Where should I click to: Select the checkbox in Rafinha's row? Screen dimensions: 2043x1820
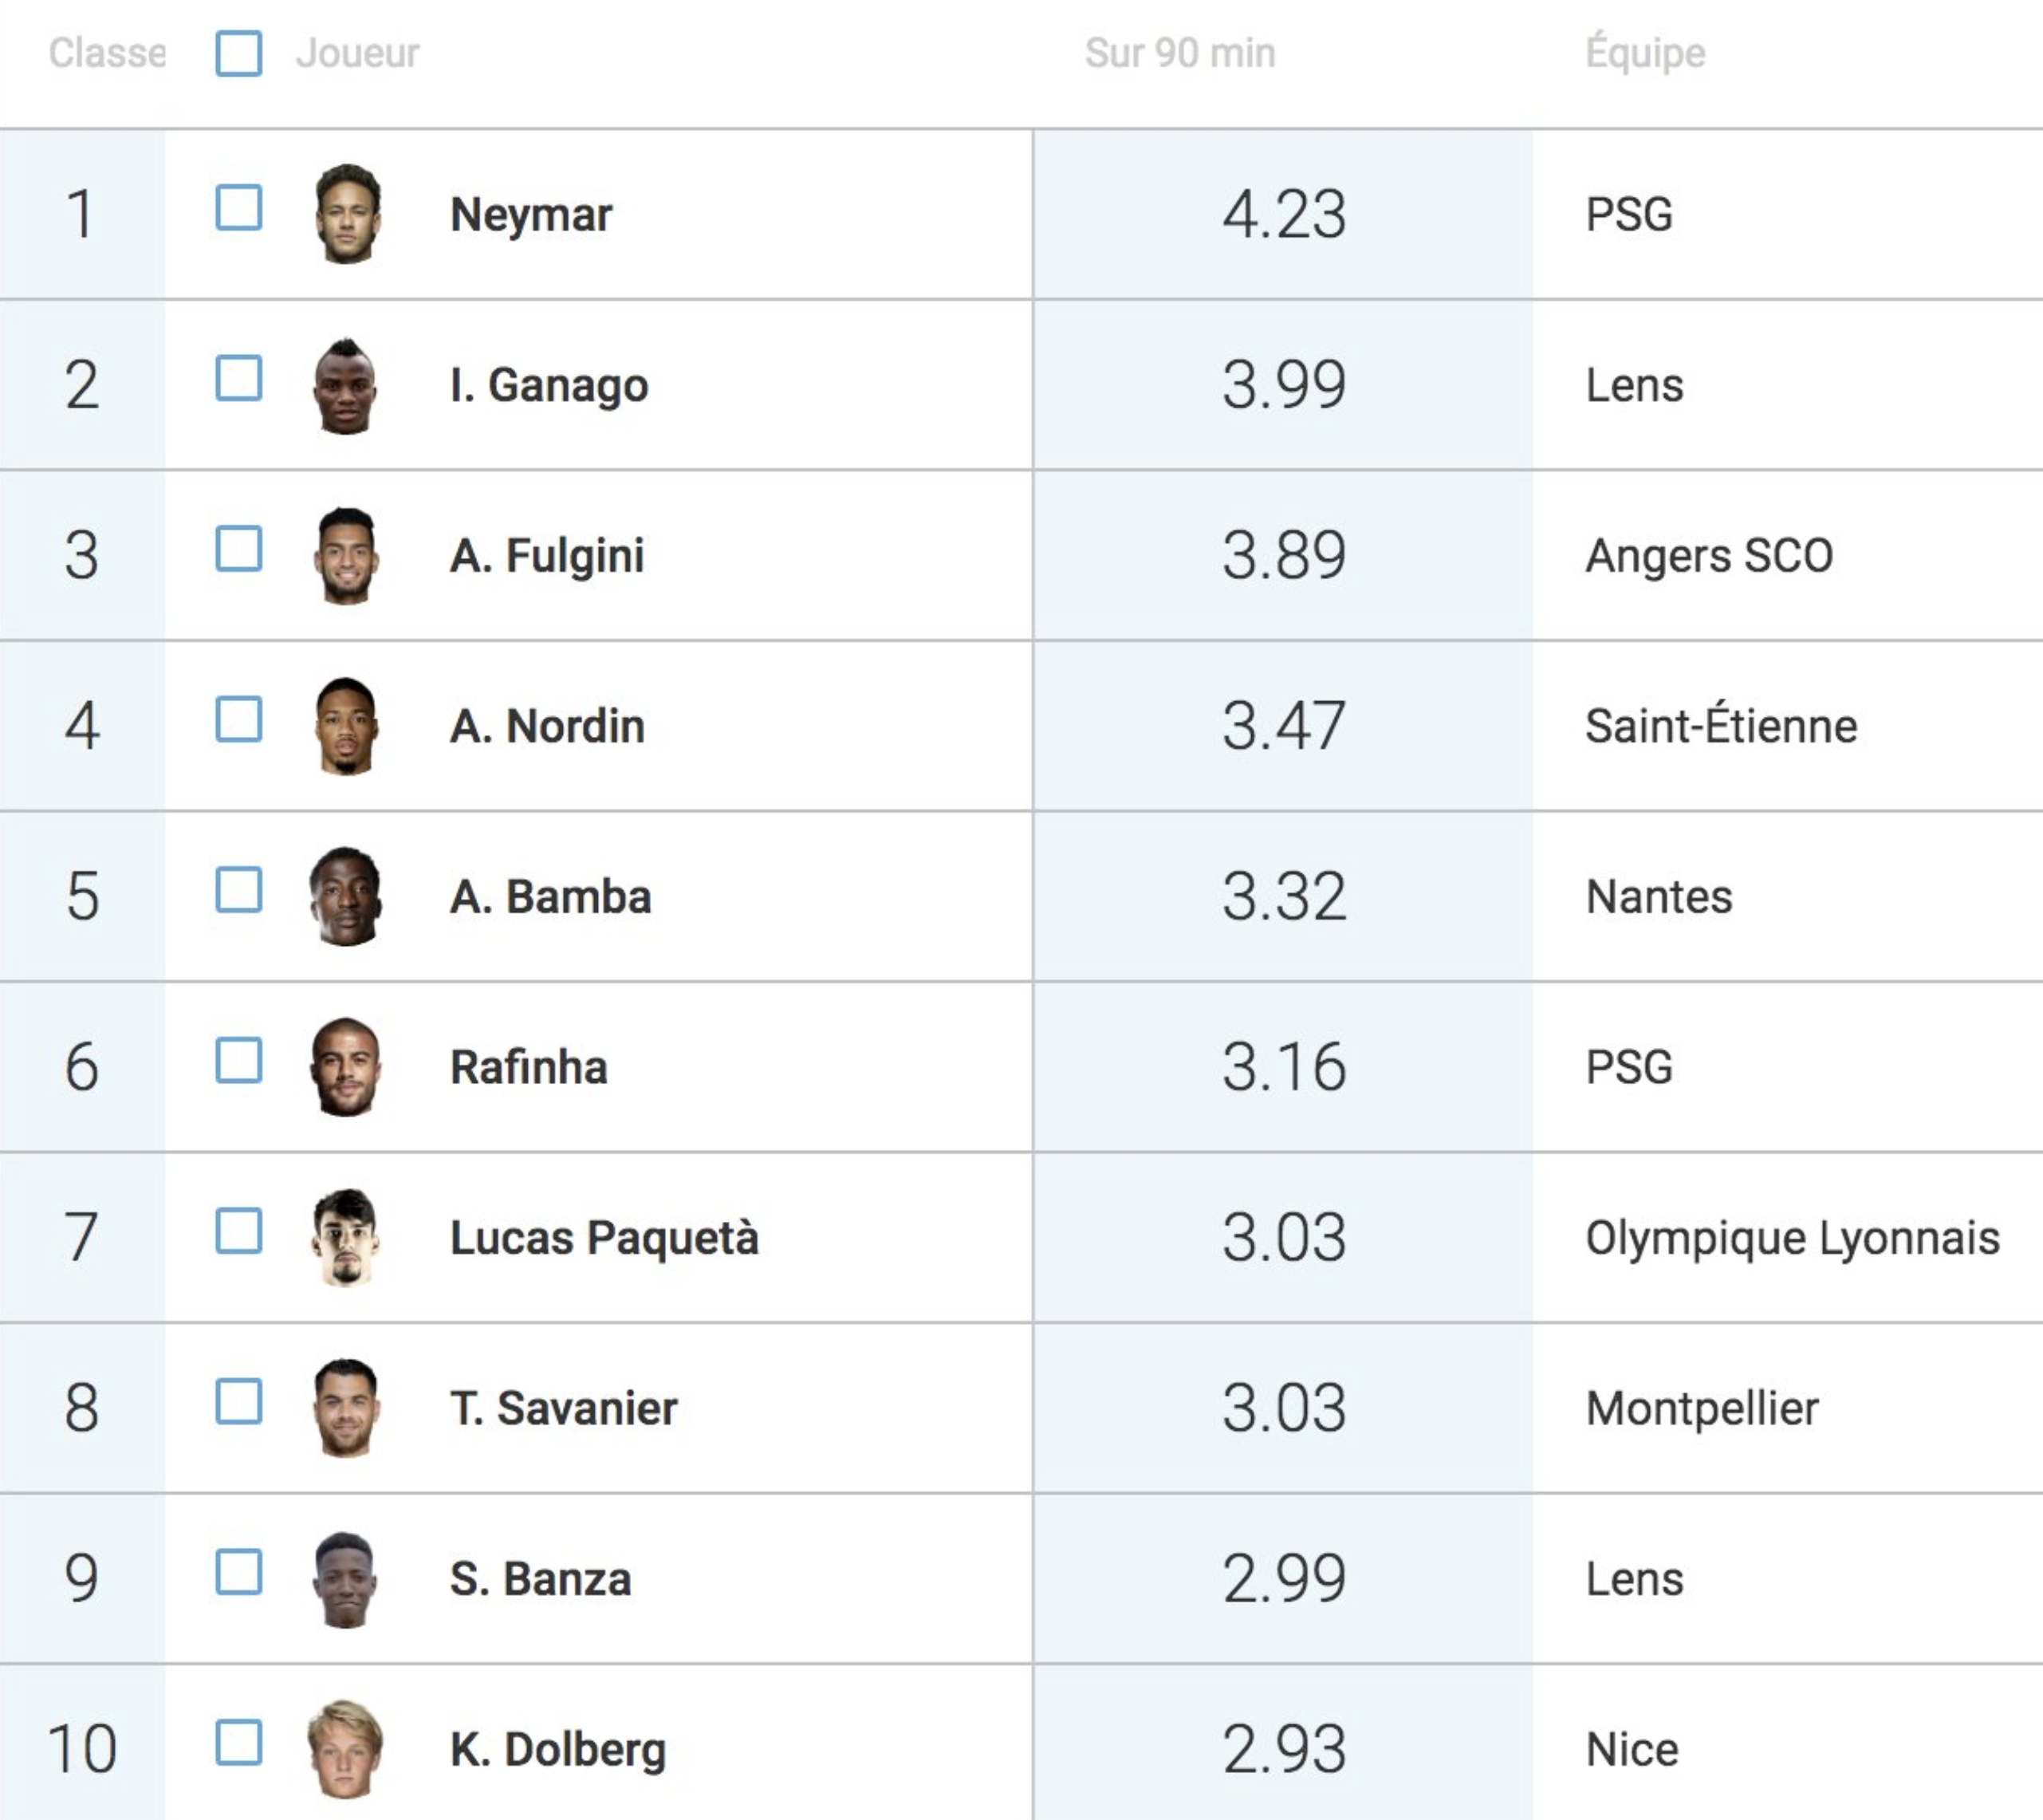(239, 1060)
